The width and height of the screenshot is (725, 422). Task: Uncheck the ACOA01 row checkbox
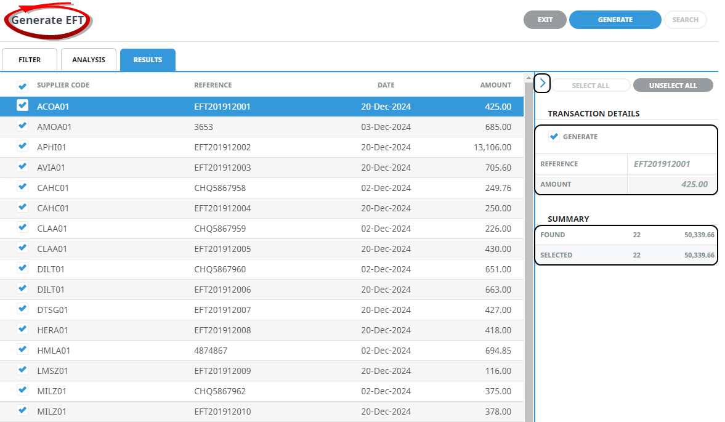click(23, 105)
